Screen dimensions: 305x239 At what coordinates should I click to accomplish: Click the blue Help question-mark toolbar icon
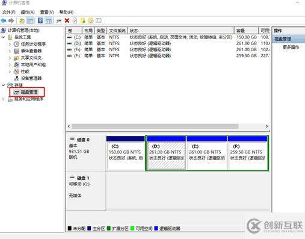40,20
